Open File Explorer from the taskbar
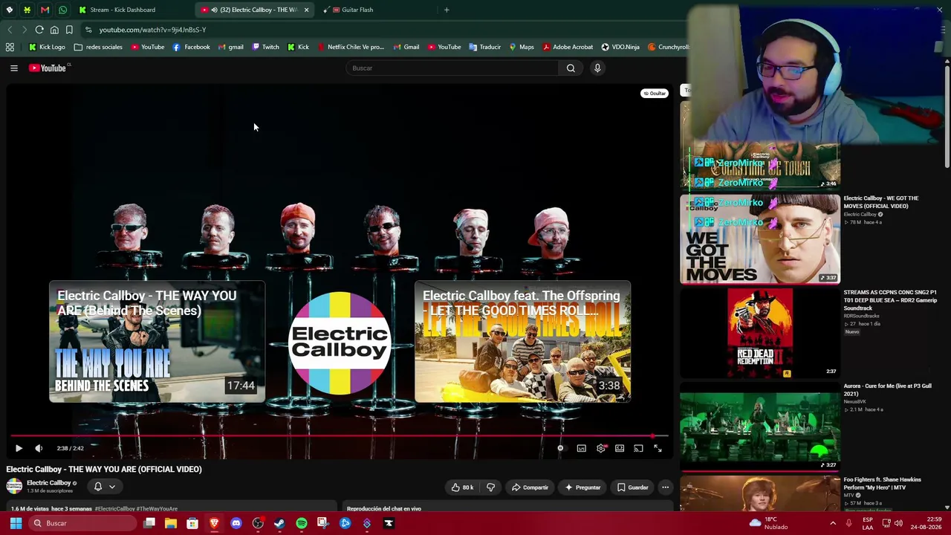951x535 pixels. [x=171, y=523]
